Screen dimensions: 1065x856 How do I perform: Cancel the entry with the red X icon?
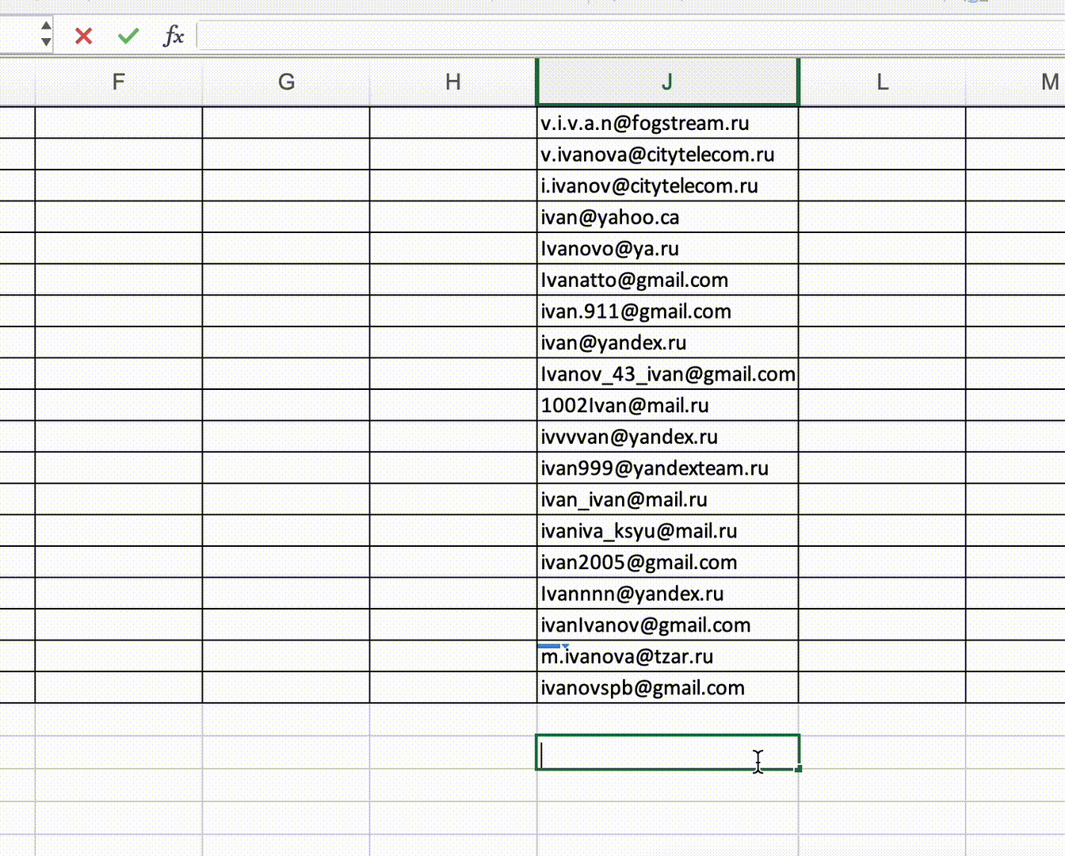pyautogui.click(x=84, y=36)
